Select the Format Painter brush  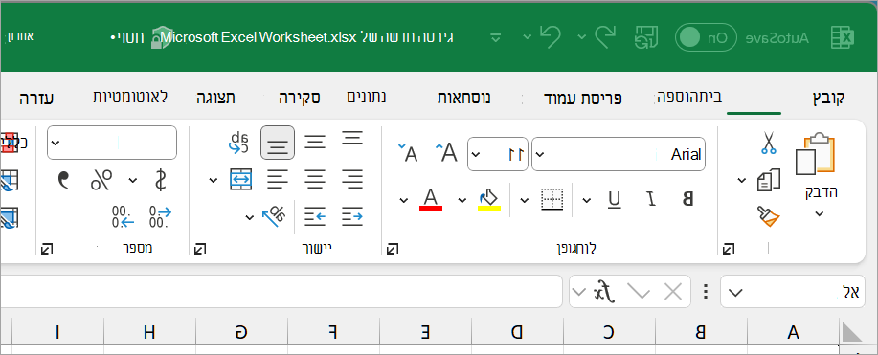coord(768,216)
